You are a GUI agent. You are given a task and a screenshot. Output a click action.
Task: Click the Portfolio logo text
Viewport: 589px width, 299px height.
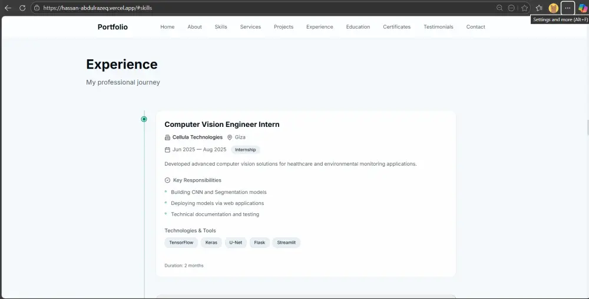tap(112, 27)
